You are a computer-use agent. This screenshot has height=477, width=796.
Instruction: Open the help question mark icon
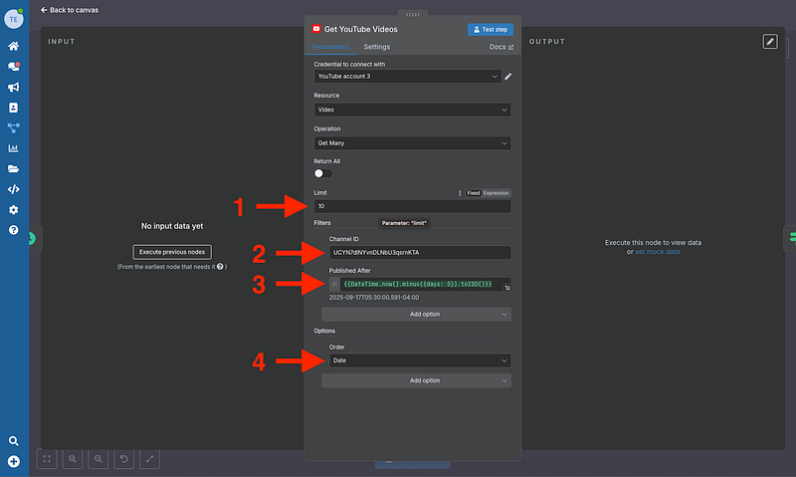pos(14,230)
